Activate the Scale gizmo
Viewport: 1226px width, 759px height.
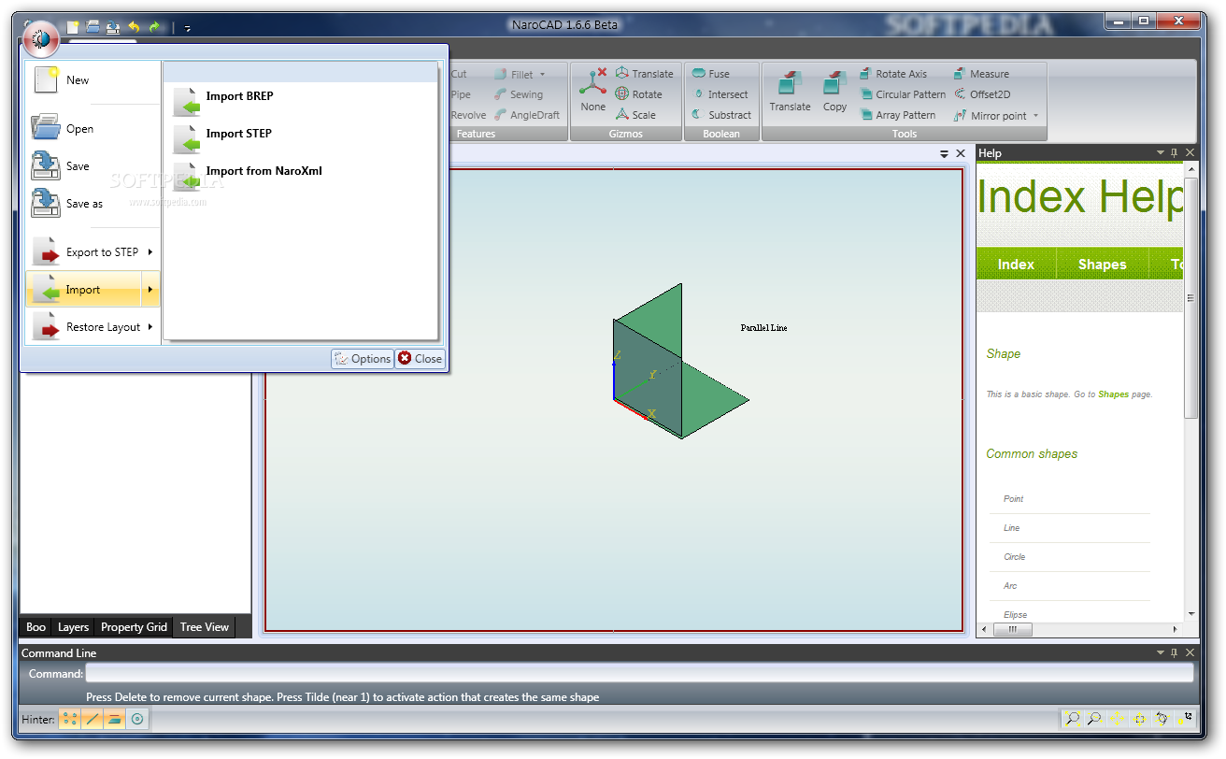[x=635, y=115]
